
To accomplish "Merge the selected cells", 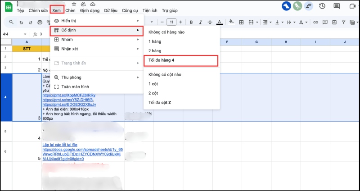I will pos(251,22).
